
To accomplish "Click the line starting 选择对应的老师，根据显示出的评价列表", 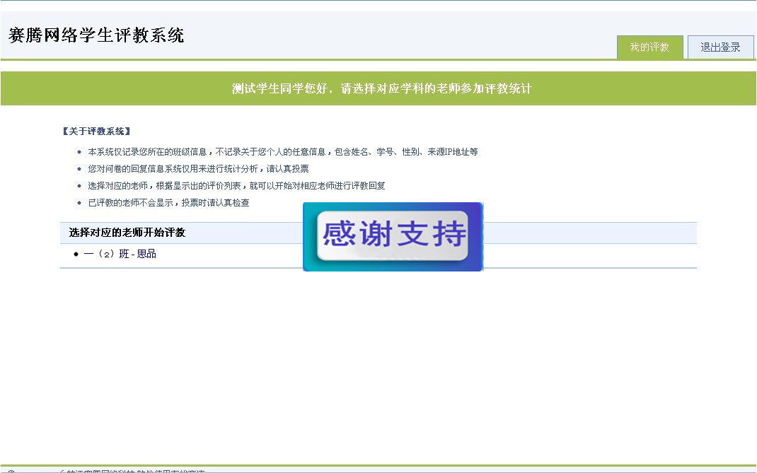I will [x=236, y=186].
